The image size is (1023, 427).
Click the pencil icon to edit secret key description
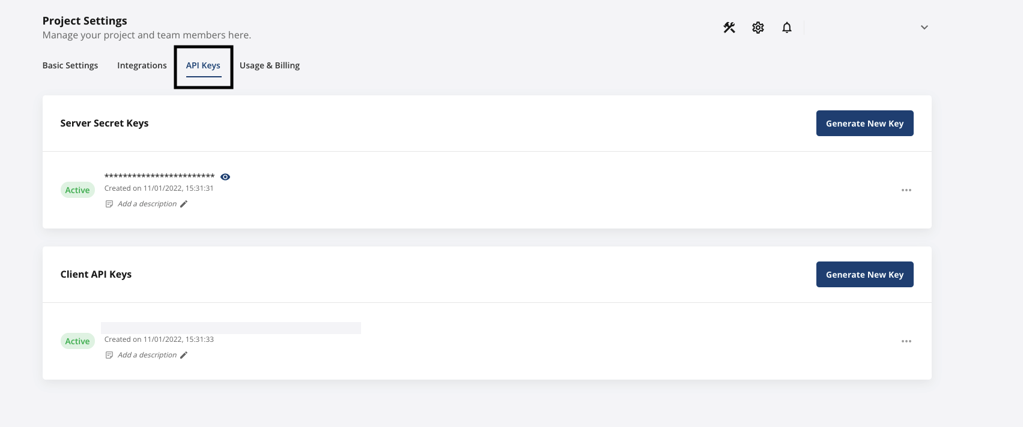(183, 204)
